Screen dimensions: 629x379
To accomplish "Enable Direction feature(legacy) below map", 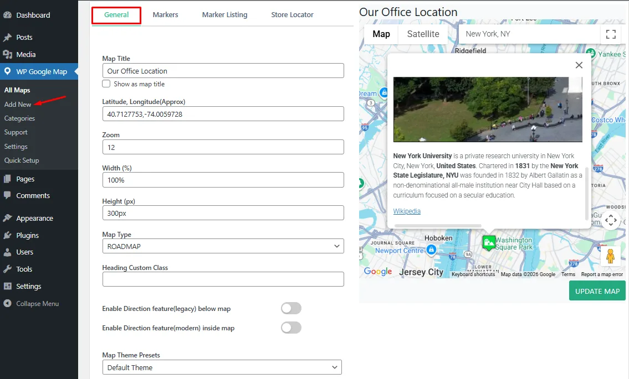I will [x=292, y=309].
